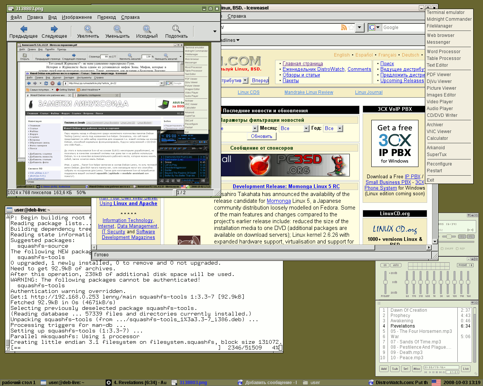The width and height of the screenshot is (483, 386).
Task: Toggle the PL playlist button in Audacious
Action: point(470,237)
